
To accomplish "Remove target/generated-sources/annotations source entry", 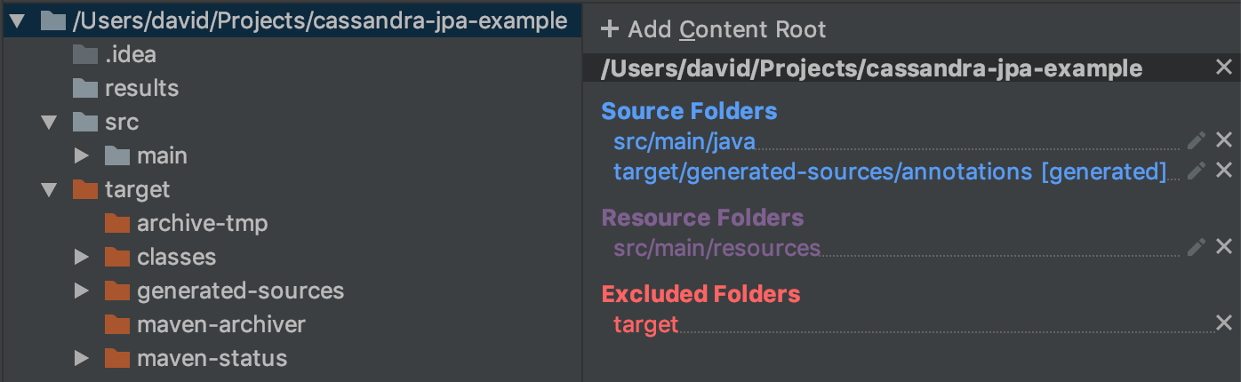I will [x=1224, y=171].
